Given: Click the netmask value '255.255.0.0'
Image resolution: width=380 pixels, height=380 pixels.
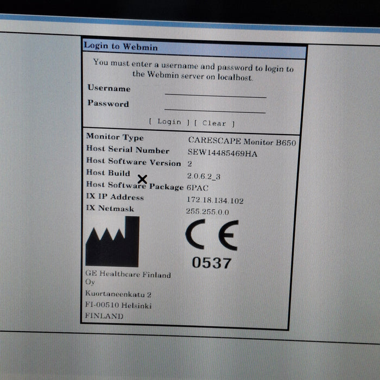Looking at the screenshot, I should click(207, 212).
